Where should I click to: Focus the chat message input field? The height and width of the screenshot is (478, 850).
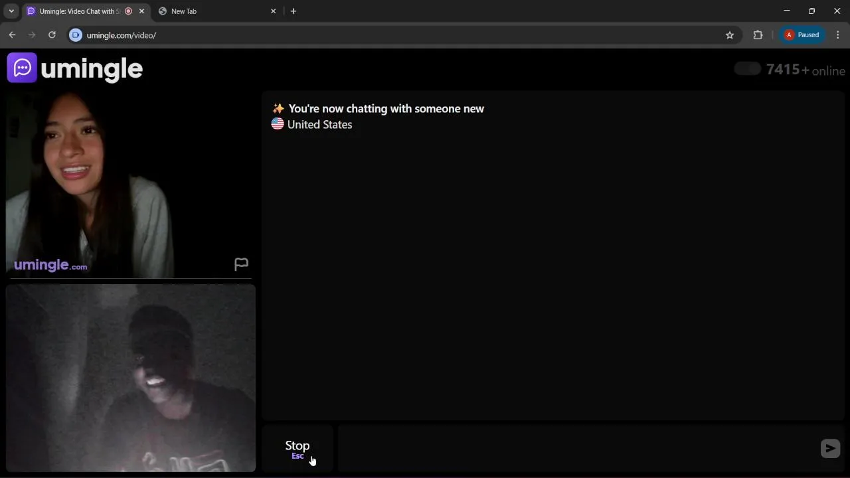(578, 449)
